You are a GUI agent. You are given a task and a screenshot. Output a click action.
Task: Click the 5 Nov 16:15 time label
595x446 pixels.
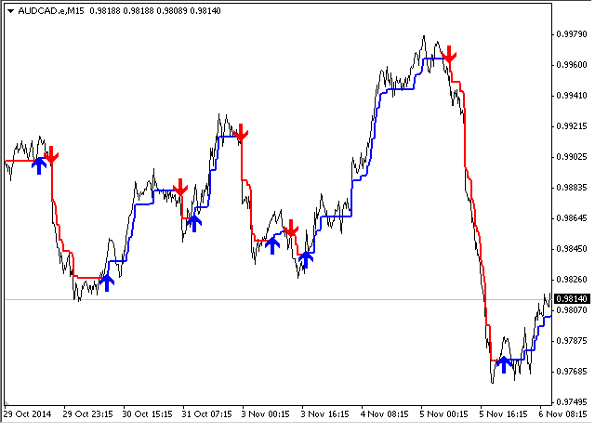coord(504,414)
